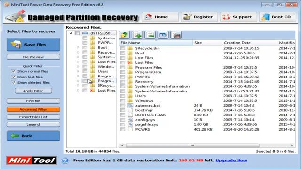The width and height of the screenshot is (301, 169).
Task: Click the PWPRO--- folder icon
Action: [x=130, y=77]
